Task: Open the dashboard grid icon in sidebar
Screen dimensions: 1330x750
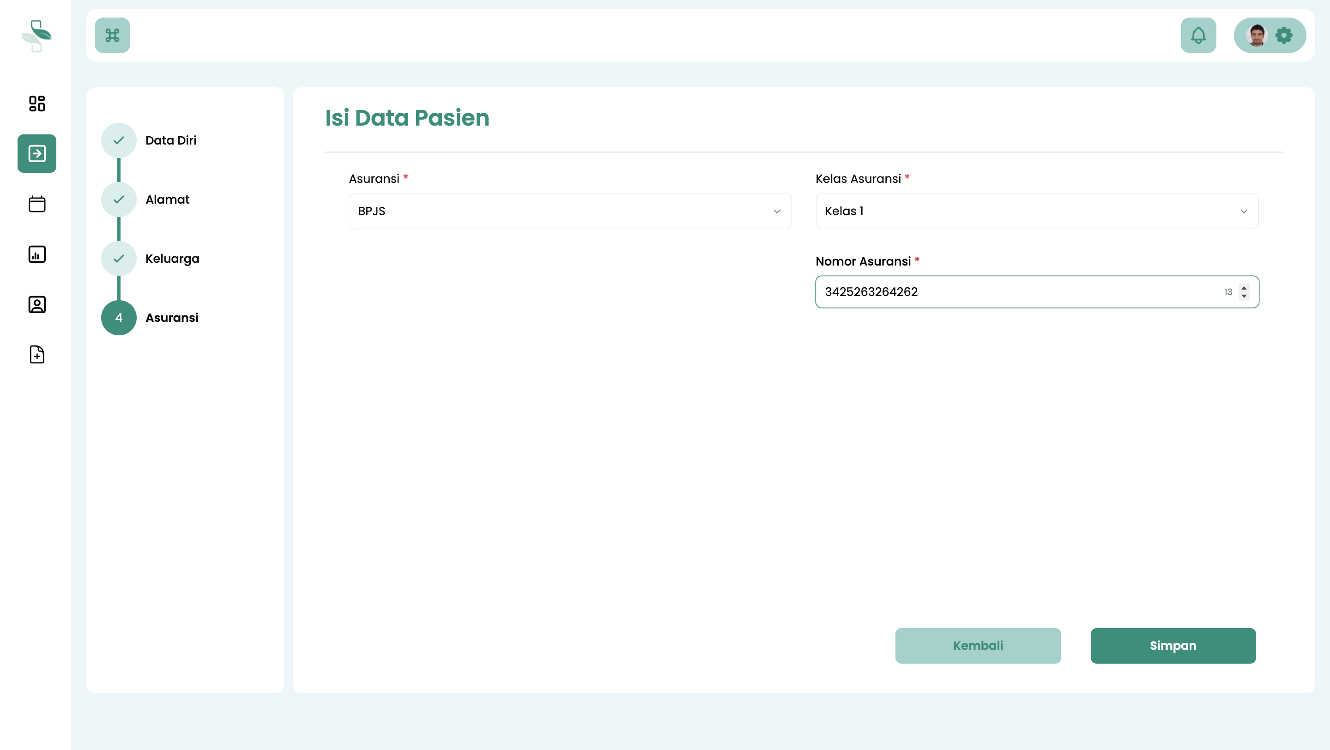Action: point(36,103)
